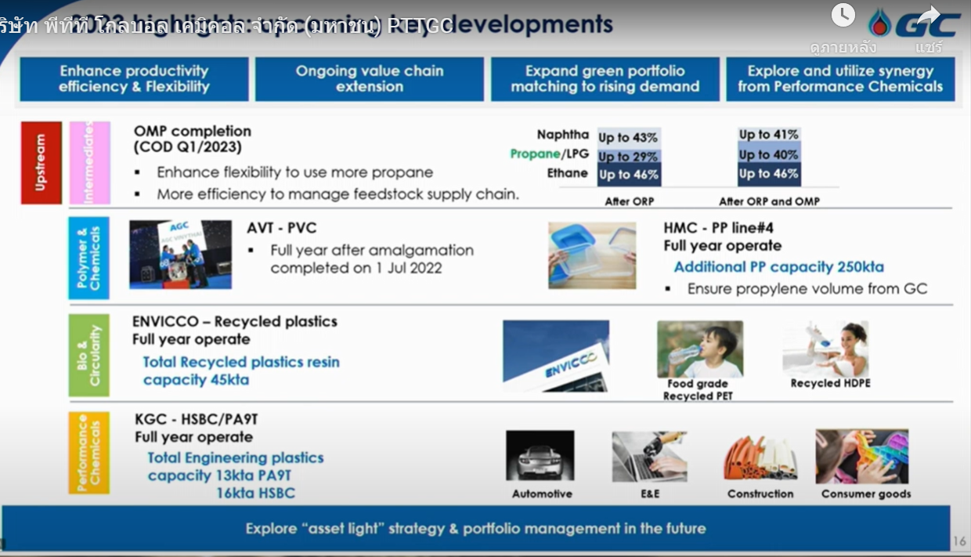Click the Share arrow icon
Screen dimensions: 971x557
pyautogui.click(x=929, y=16)
